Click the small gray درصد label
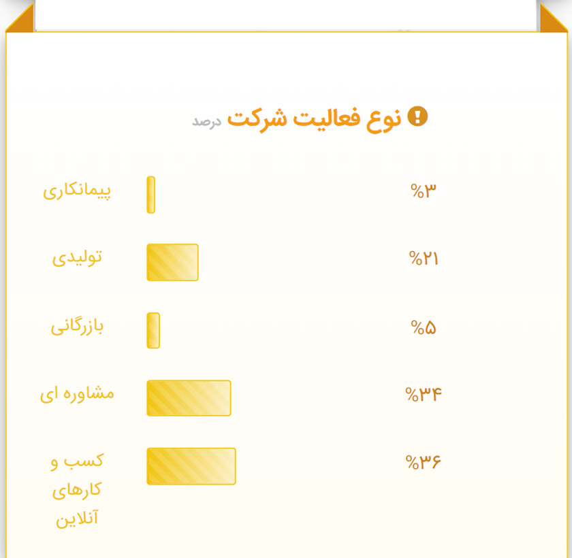Image resolution: width=572 pixels, height=558 pixels. coord(206,121)
